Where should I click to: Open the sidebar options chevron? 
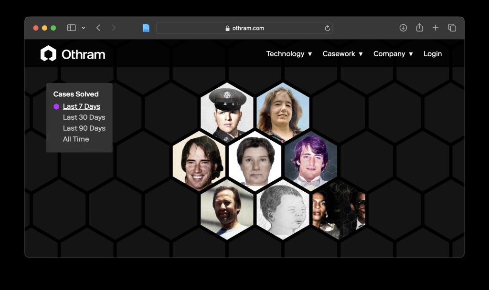point(83,28)
